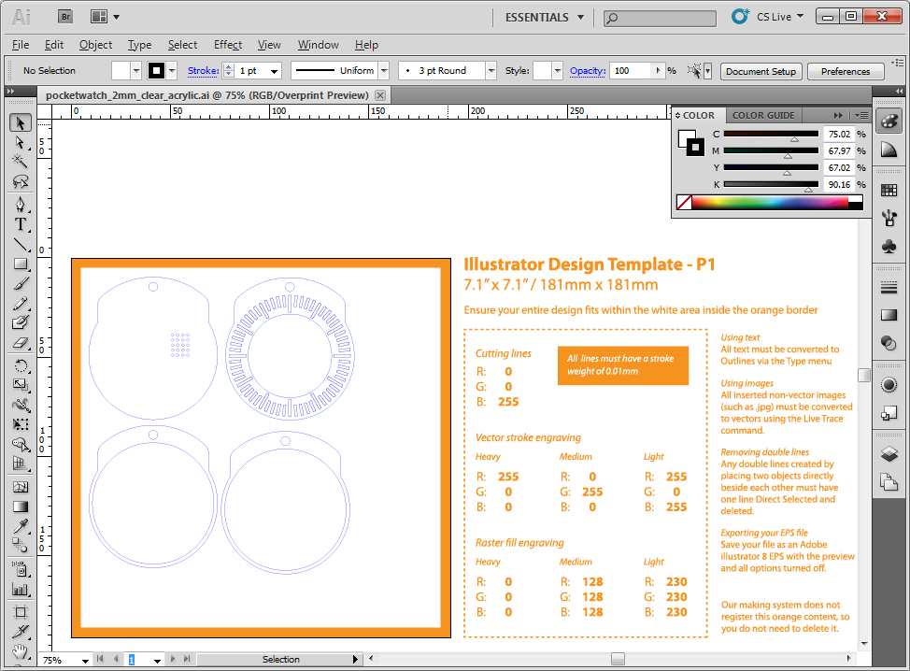Select the Selection (black arrow) tool
The width and height of the screenshot is (910, 671).
pyautogui.click(x=21, y=122)
